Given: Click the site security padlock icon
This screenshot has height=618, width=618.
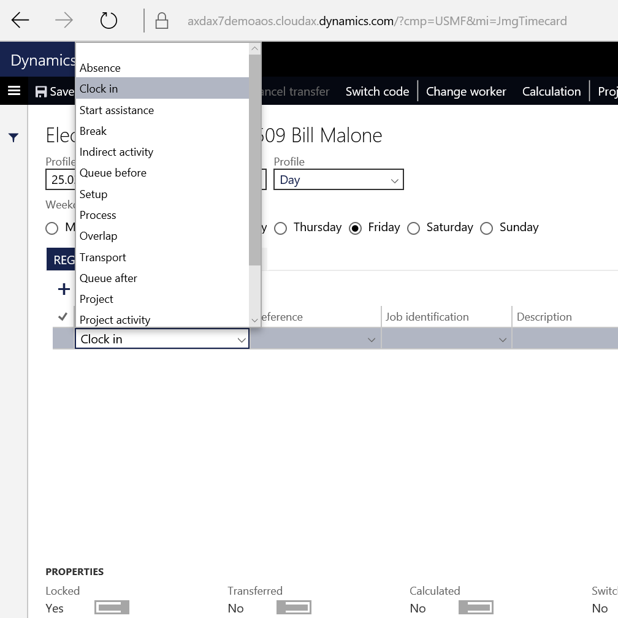Looking at the screenshot, I should click(x=162, y=21).
